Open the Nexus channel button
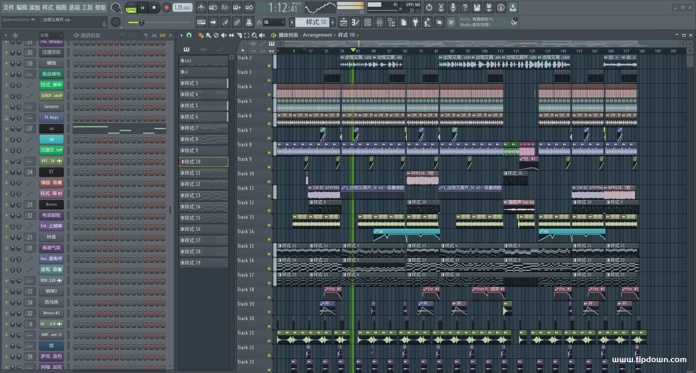The image size is (696, 373). click(51, 205)
